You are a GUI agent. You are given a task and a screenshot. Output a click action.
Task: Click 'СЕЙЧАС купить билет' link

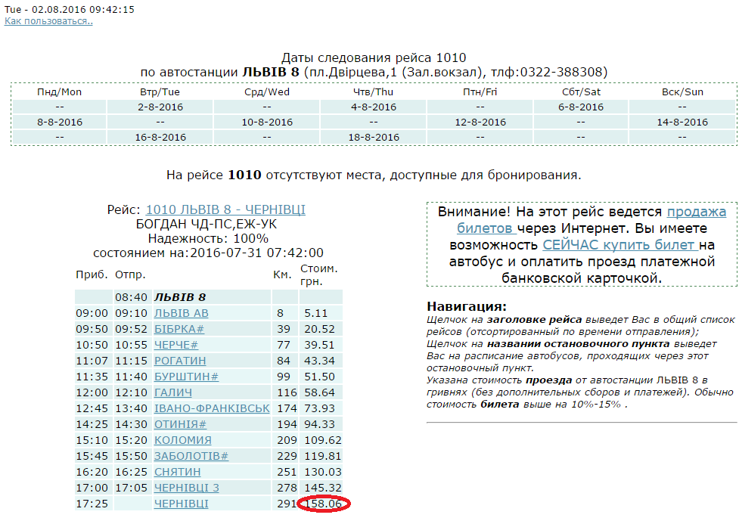pos(620,245)
